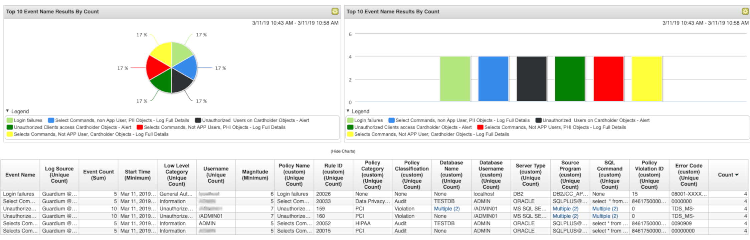750x240 pixels.
Task: Sort by Source Program (custom) header
Action: 570,175
